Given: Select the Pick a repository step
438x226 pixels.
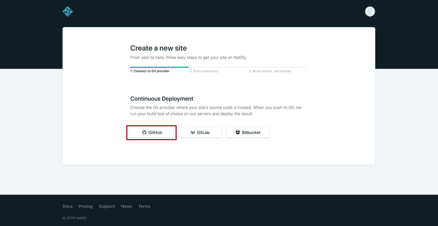Looking at the screenshot, I should tap(204, 71).
